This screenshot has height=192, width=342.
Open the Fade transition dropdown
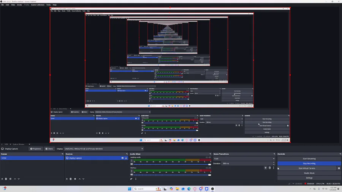244,159
